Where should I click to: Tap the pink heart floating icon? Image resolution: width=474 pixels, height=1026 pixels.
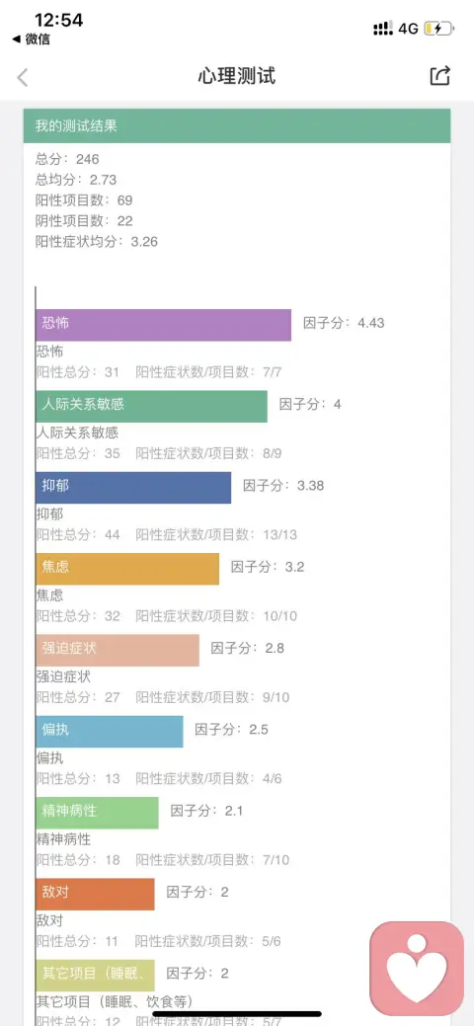pyautogui.click(x=417, y=969)
